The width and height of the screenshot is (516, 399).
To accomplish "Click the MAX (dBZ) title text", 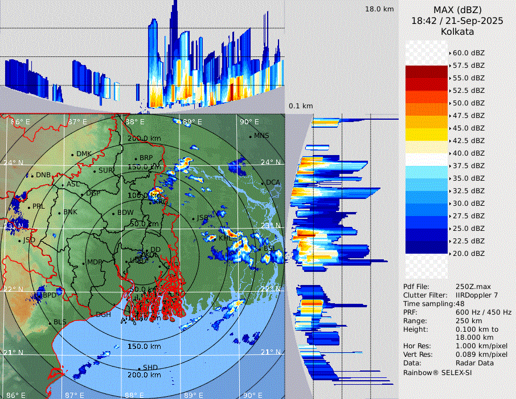I will [x=457, y=10].
